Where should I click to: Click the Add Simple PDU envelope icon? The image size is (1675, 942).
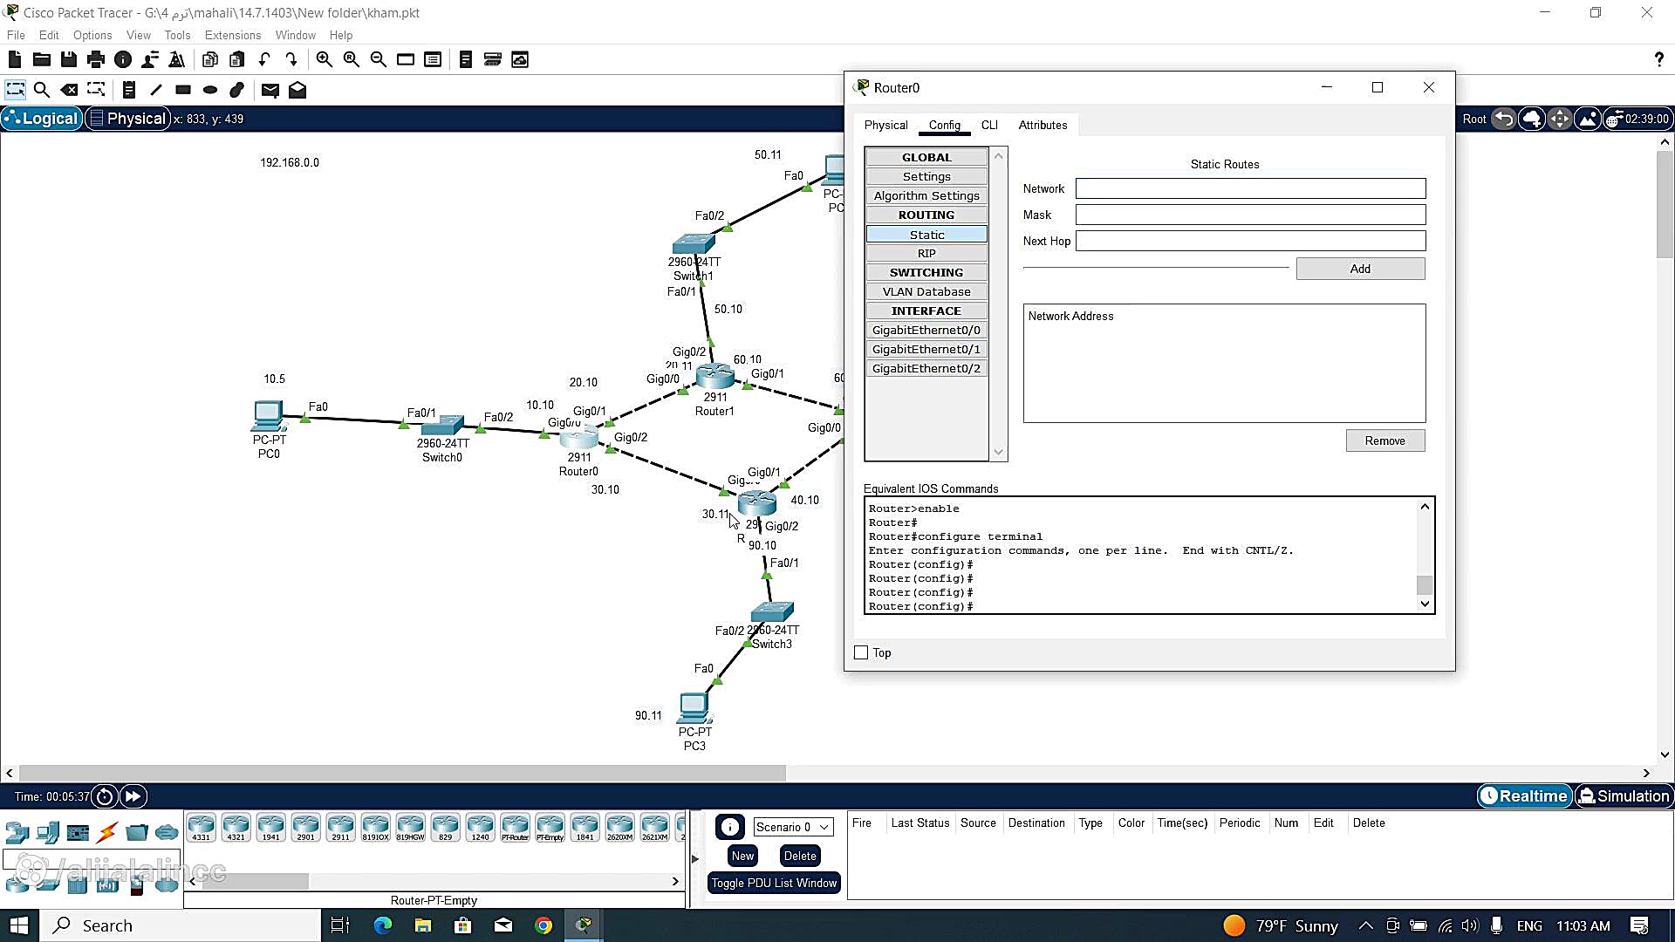click(270, 90)
